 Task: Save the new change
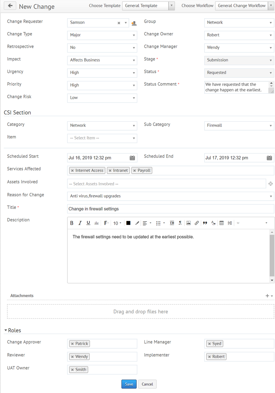(129, 384)
